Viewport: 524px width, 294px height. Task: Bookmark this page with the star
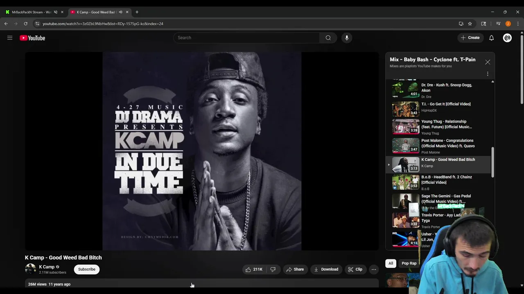click(x=470, y=24)
